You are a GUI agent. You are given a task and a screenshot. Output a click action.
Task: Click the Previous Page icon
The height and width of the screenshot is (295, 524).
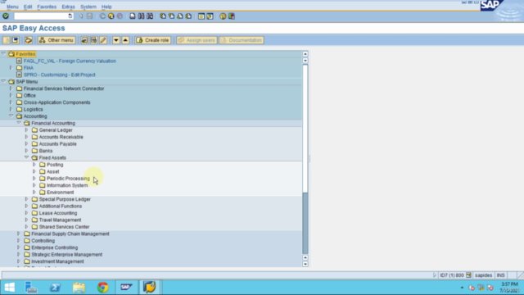(x=171, y=16)
